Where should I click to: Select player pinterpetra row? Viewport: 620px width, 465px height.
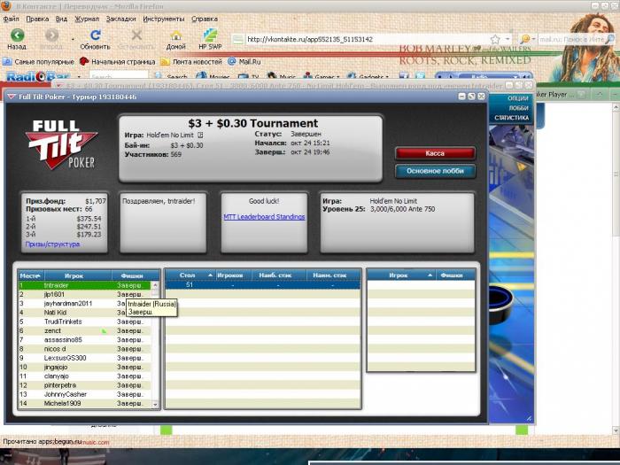point(85,385)
